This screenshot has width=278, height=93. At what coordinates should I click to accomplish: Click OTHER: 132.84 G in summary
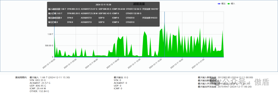point(39,91)
